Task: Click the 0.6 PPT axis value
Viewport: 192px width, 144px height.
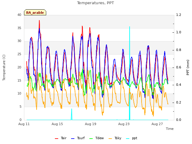Action: (x=178, y=67)
